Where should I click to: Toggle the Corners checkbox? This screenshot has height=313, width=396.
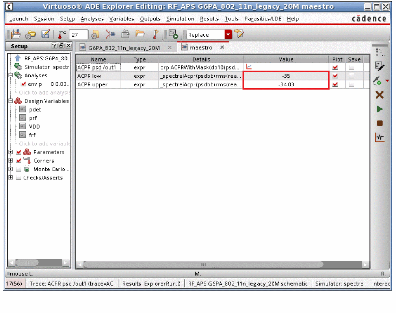[19, 161]
